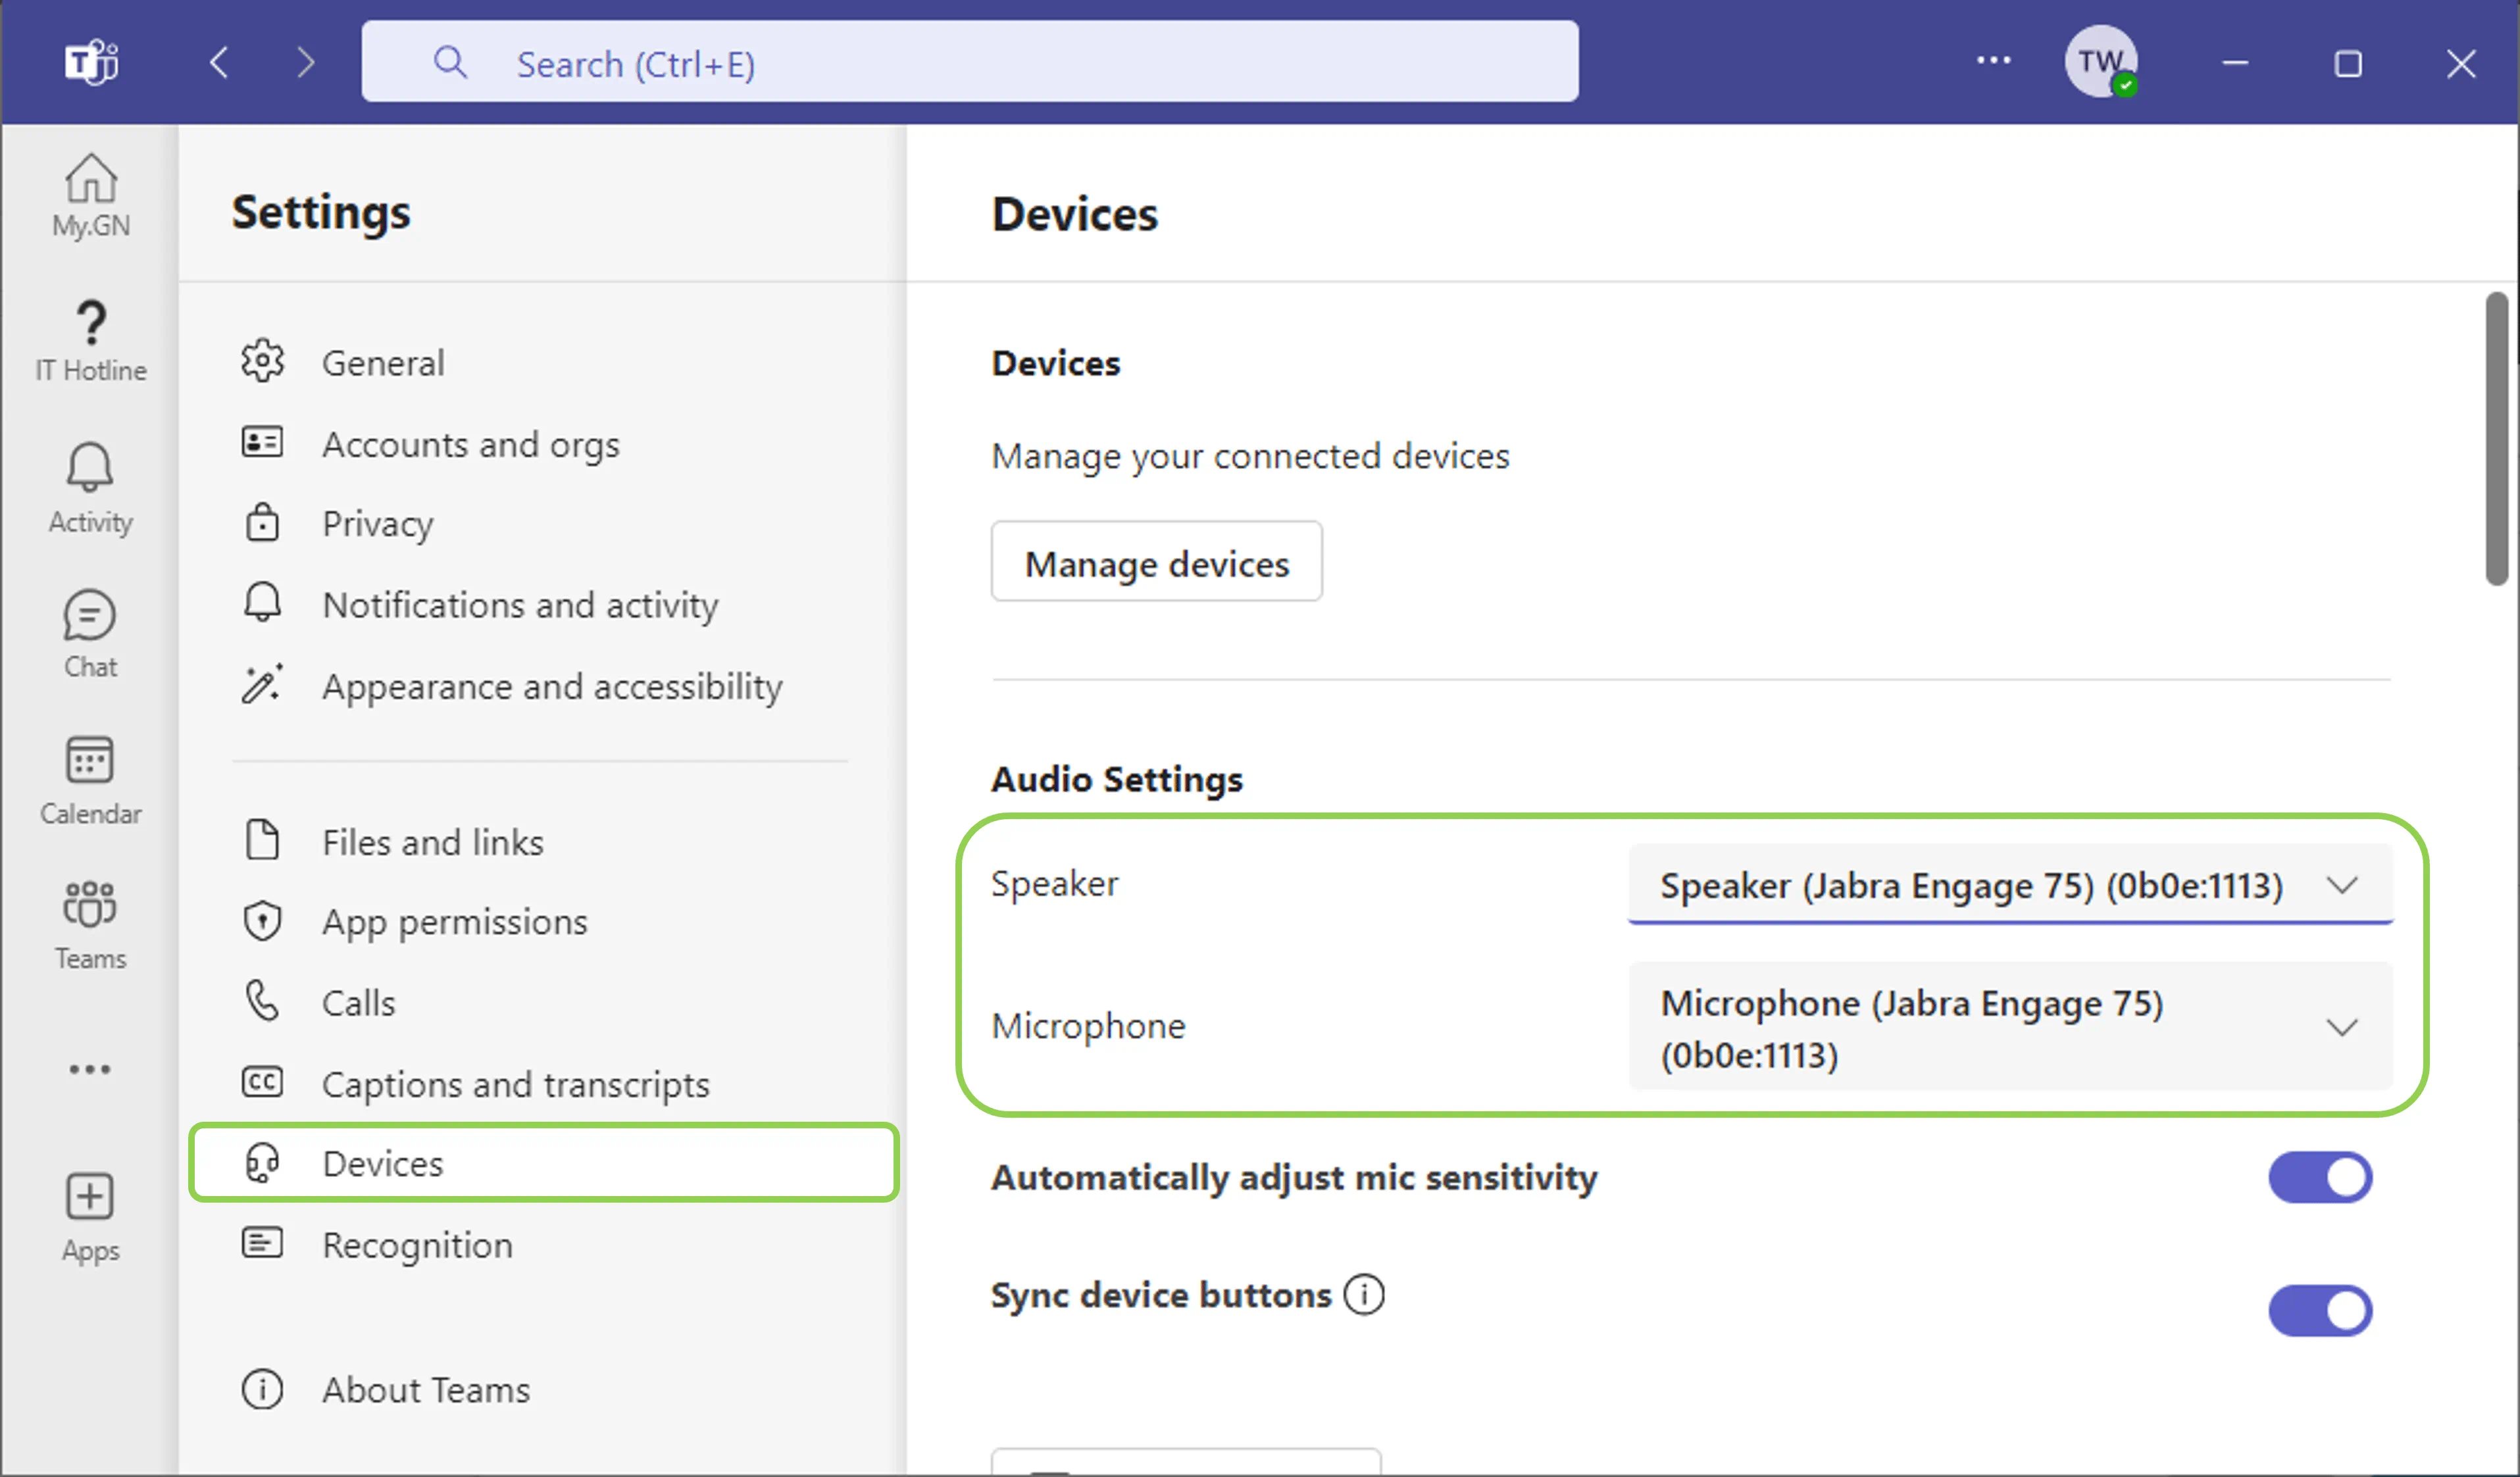Open the Apps plus icon
The height and width of the screenshot is (1477, 2520).
point(90,1217)
